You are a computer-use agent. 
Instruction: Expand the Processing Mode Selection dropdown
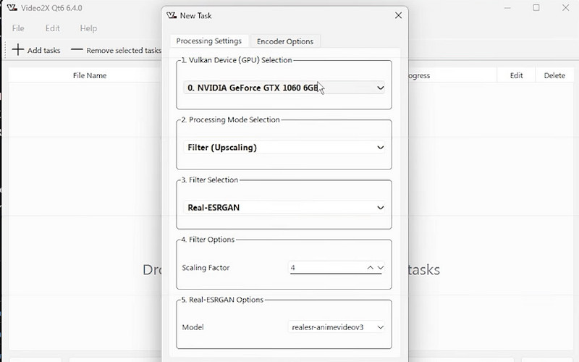[x=285, y=148]
